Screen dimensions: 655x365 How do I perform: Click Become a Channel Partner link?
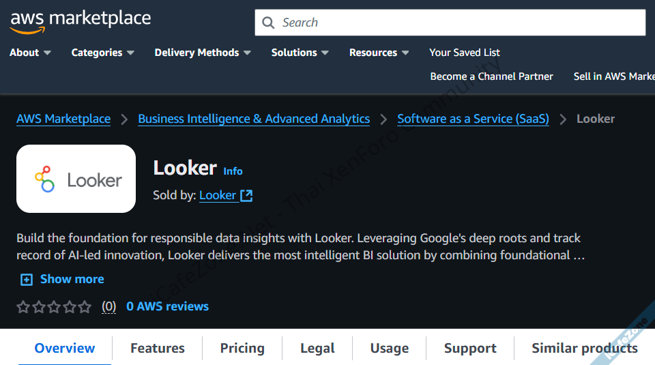491,76
